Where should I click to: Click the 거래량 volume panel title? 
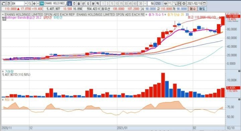[x=9, y=71]
